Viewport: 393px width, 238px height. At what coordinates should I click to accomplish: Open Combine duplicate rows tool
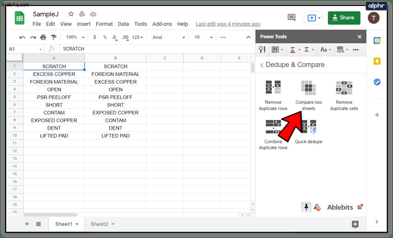(273, 135)
